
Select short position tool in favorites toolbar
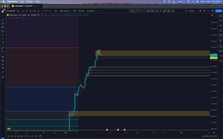pyautogui.click(x=152, y=11)
